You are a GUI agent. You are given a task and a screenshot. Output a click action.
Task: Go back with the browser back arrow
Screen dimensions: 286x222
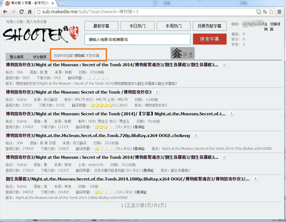click(x=5, y=12)
